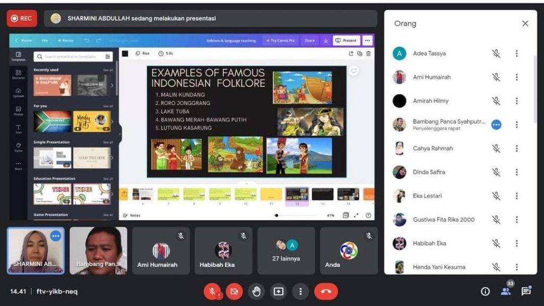This screenshot has width=544, height=306.
Task: Open the File menu in Canva
Action: point(45,40)
